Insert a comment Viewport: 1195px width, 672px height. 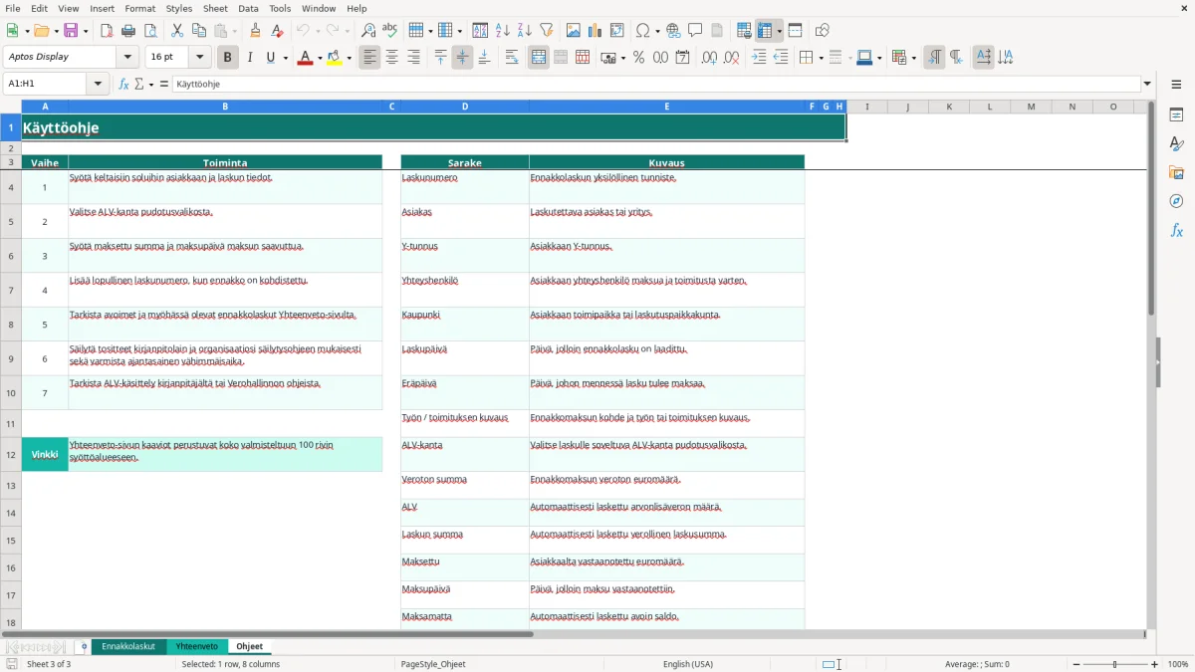tap(695, 31)
